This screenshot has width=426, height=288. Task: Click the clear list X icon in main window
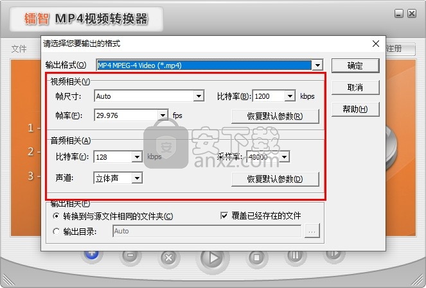[169, 257]
